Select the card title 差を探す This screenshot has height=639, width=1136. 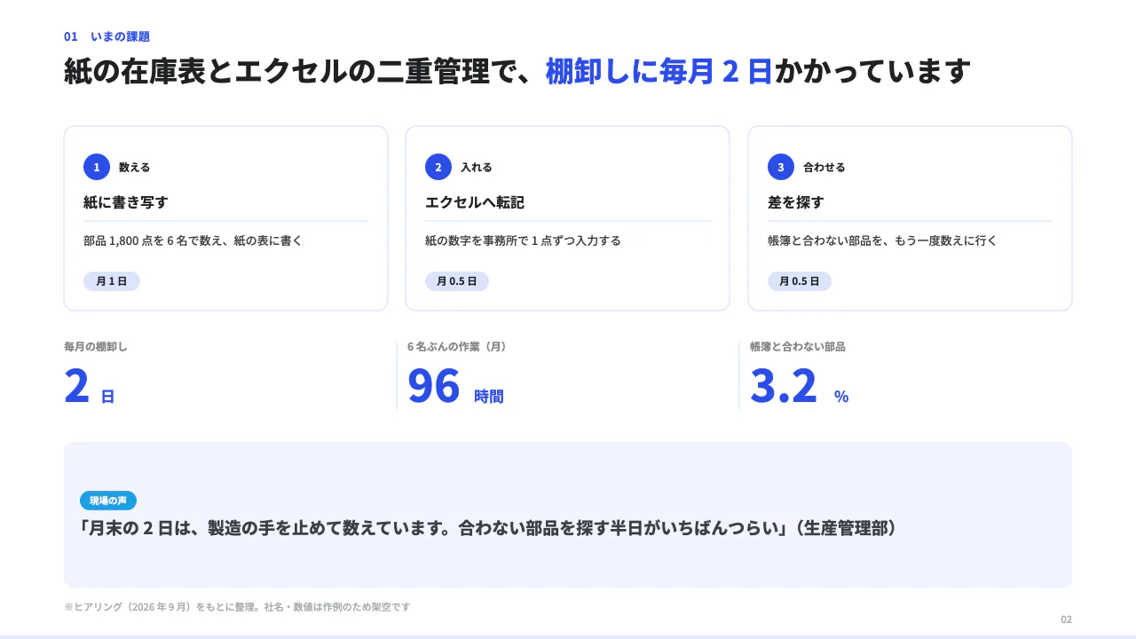(796, 202)
